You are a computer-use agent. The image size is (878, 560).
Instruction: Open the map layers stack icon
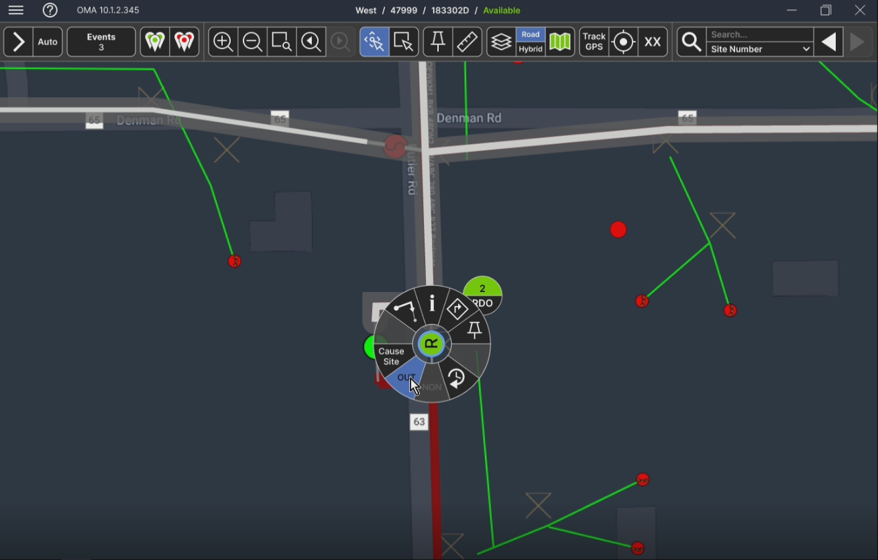tap(502, 41)
